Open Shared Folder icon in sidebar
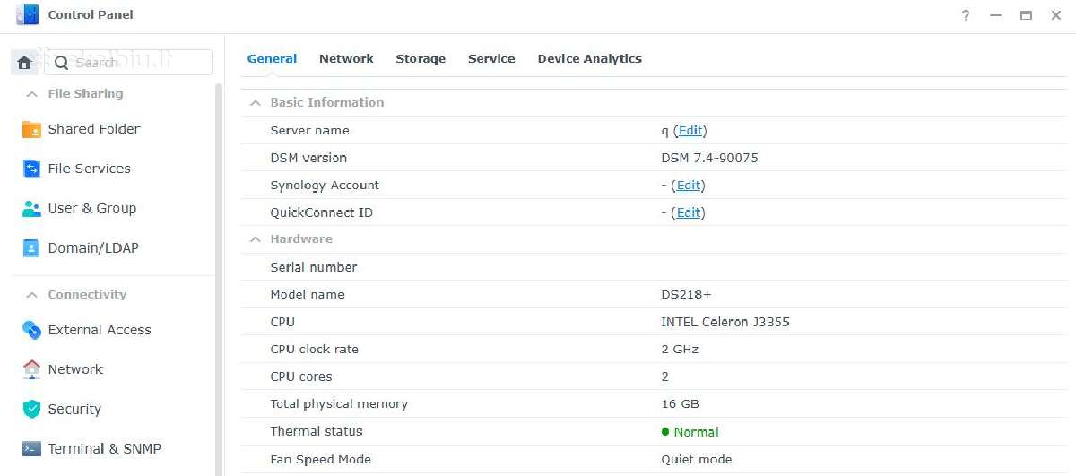This screenshot has height=476, width=1076. pyautogui.click(x=31, y=129)
